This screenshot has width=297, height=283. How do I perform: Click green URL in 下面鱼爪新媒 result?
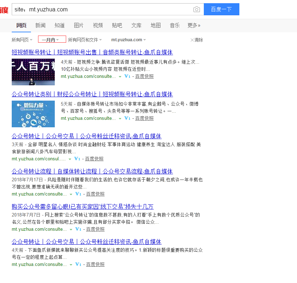[39, 264]
